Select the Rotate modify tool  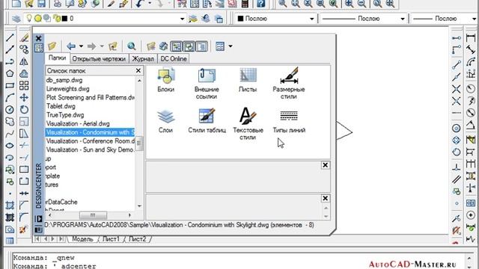24,110
